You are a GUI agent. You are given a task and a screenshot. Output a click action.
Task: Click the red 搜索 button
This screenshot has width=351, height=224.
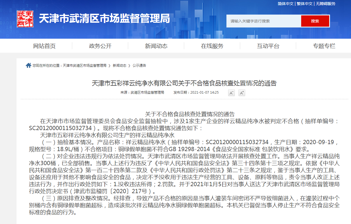(x=315, y=21)
